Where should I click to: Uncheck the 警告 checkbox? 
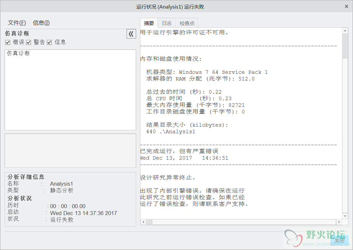(29, 42)
